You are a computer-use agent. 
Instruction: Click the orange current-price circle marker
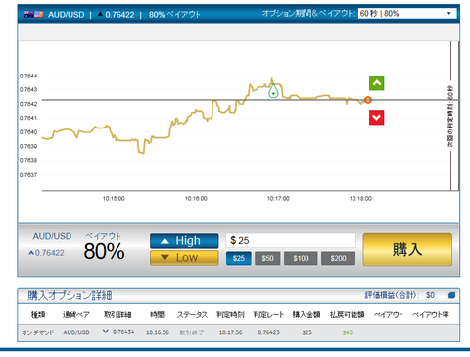pyautogui.click(x=368, y=100)
